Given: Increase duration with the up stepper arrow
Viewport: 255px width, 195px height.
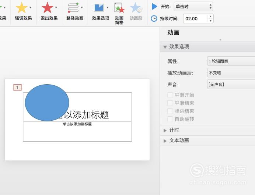Looking at the screenshot, I should (210, 17).
